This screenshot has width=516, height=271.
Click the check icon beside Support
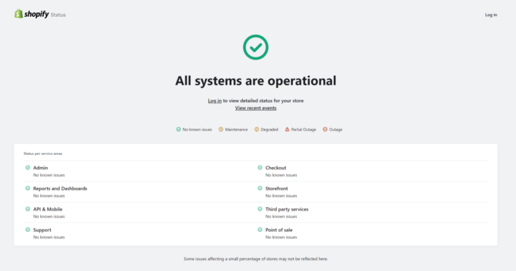tap(28, 229)
